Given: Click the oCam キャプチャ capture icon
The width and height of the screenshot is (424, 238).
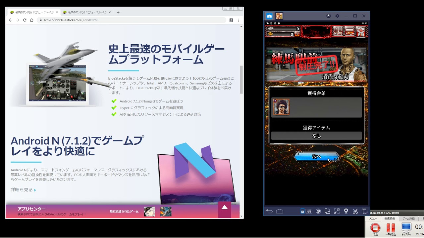Looking at the screenshot, I should click(x=406, y=229).
